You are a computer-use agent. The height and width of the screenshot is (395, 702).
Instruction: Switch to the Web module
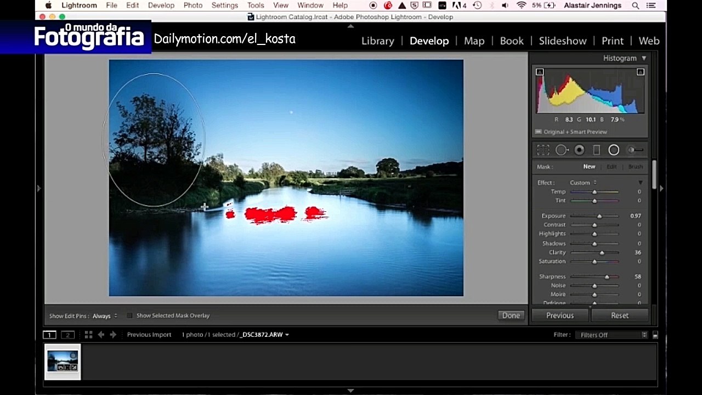(x=649, y=41)
